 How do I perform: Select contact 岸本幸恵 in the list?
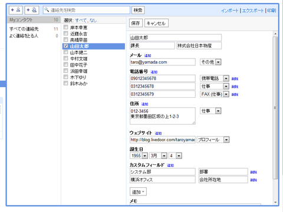coord(78,28)
